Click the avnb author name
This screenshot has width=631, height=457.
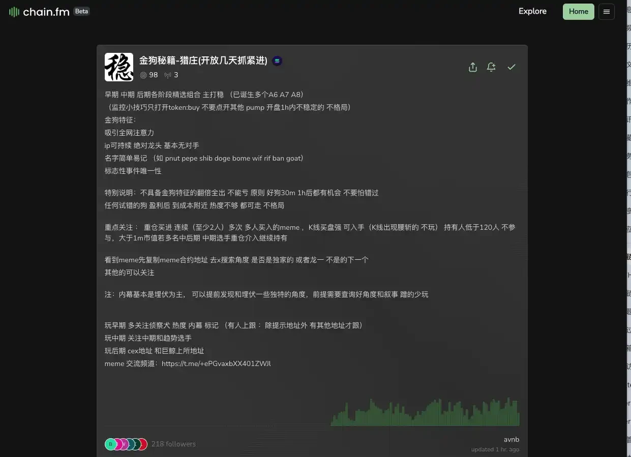pos(511,439)
